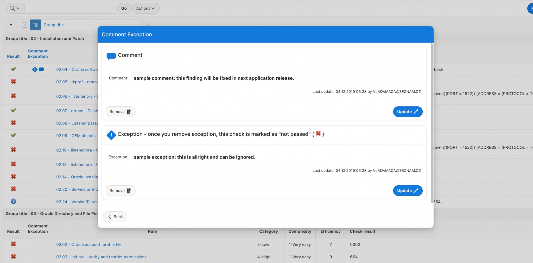Open the Actions menu
The width and height of the screenshot is (533, 263).
coord(146,8)
